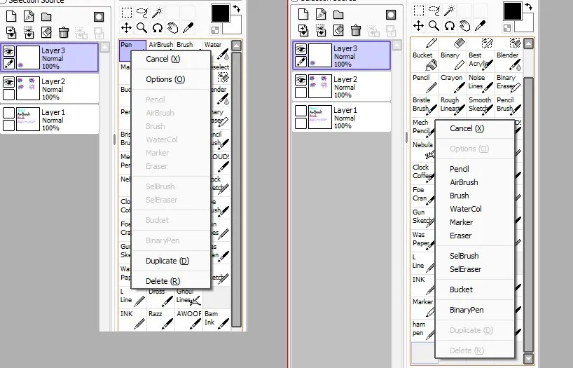Select the Crayon brush in right tool tray

tap(453, 83)
